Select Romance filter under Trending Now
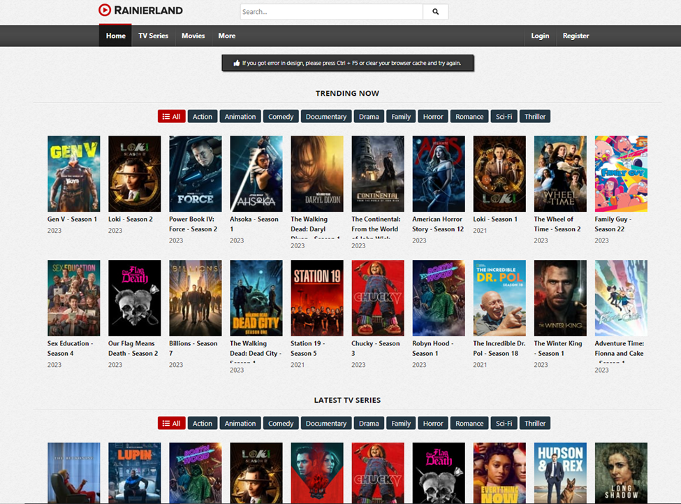Viewport: 681px width, 504px height. (469, 117)
